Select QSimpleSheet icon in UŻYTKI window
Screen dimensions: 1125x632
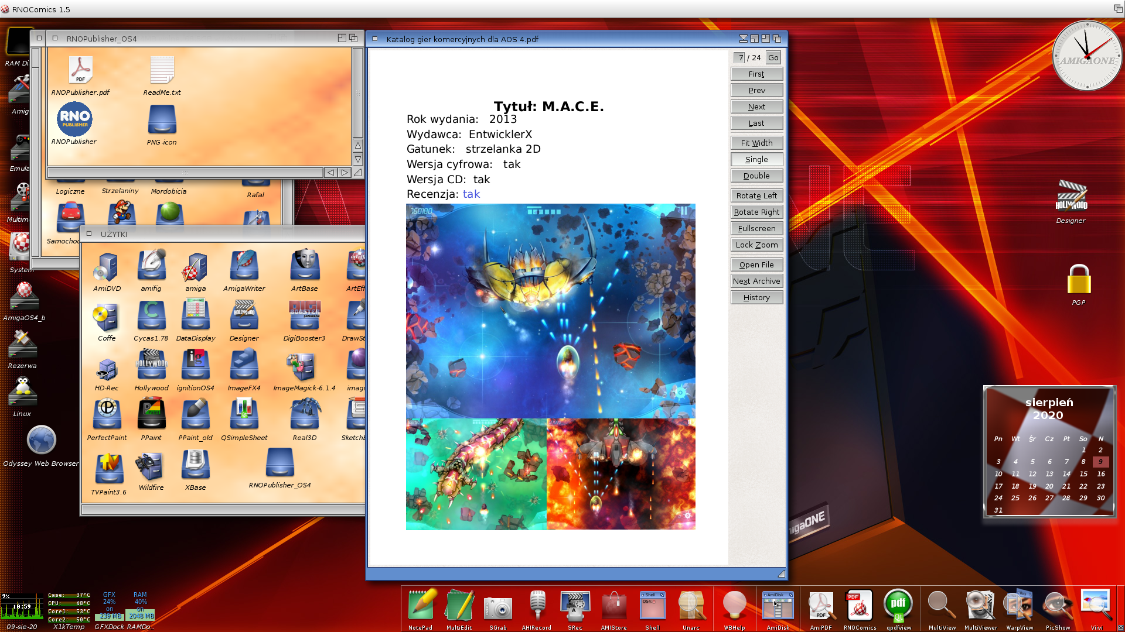pyautogui.click(x=244, y=415)
